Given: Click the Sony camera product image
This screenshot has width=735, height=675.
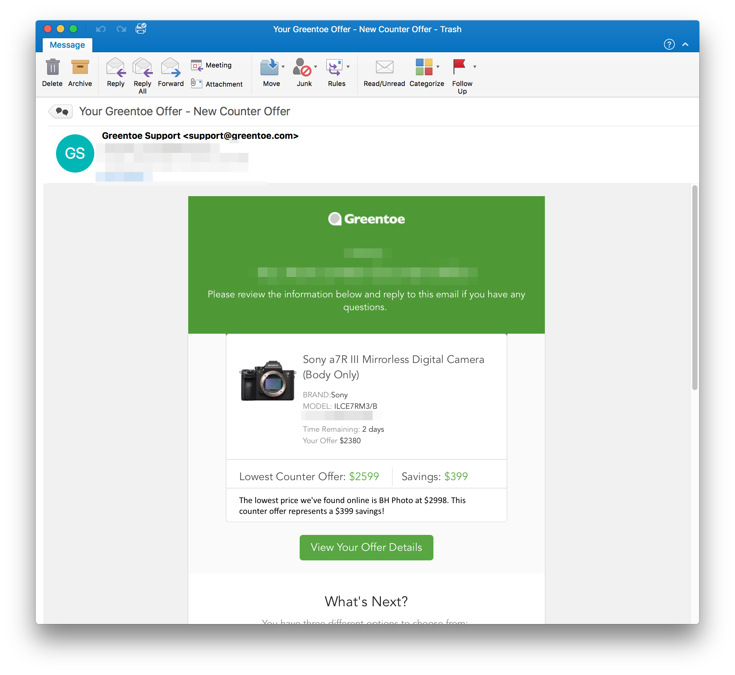Looking at the screenshot, I should tap(268, 380).
